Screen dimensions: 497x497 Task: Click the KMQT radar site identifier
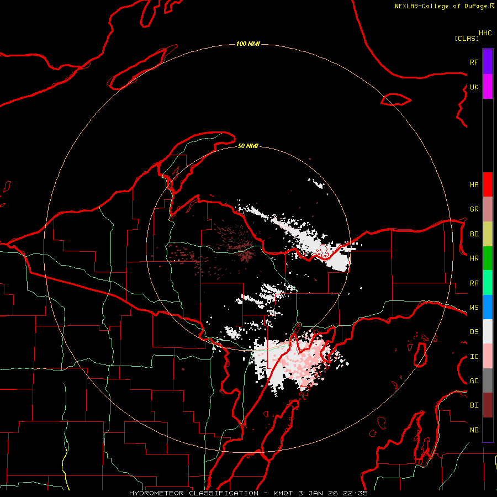click(283, 493)
